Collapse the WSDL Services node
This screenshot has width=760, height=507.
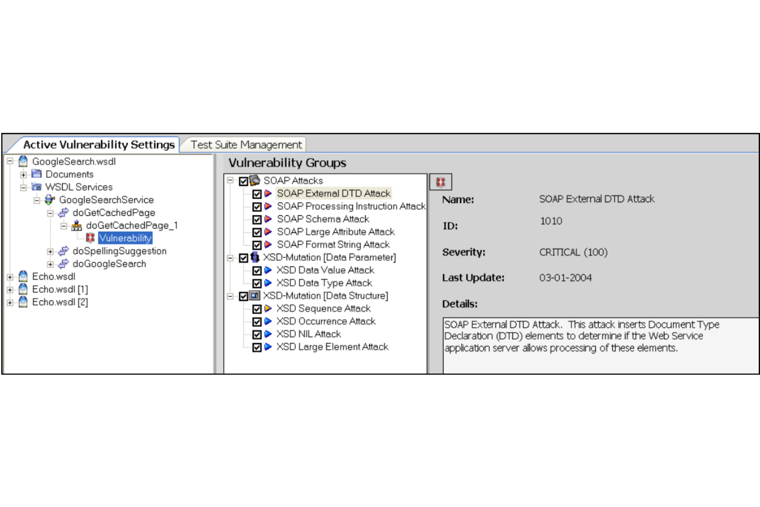click(23, 187)
